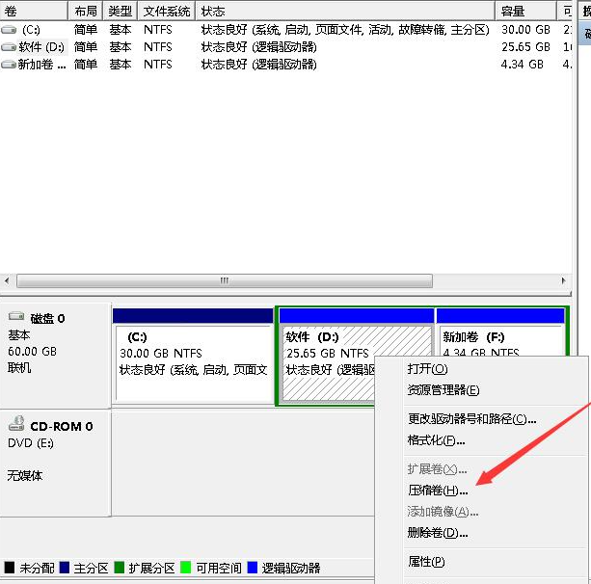Image resolution: width=591 pixels, height=584 pixels.
Task: Click the 新加卷 volume drive icon in list
Action: click(x=9, y=65)
